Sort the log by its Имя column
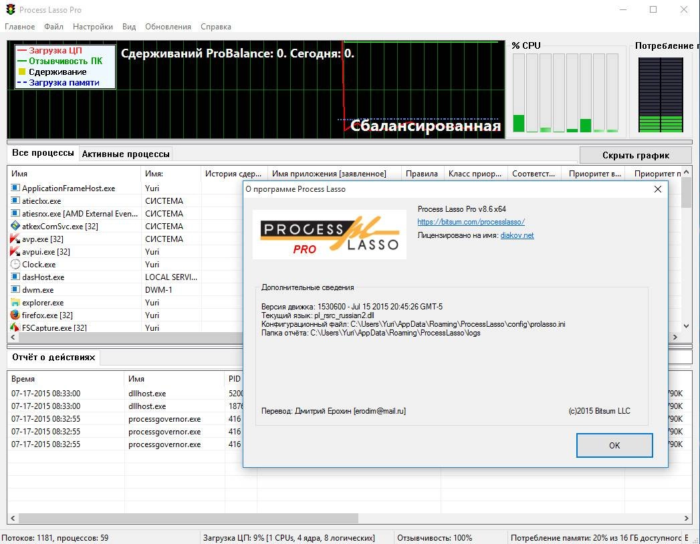Screen dimensions: 700x544 [174, 378]
